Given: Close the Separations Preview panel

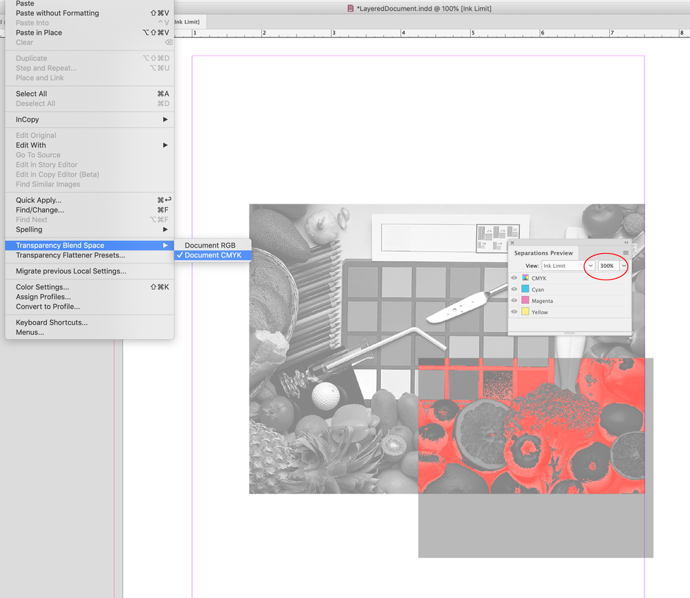Looking at the screenshot, I should click(512, 243).
